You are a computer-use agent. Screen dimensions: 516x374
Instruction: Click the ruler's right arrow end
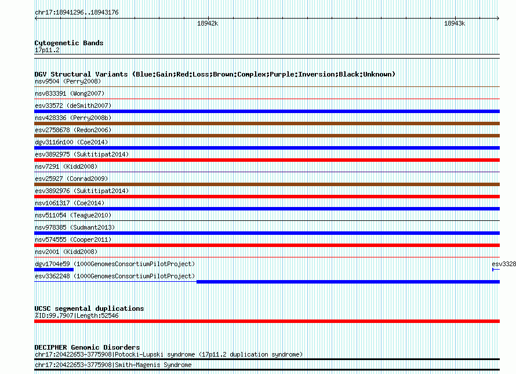[x=498, y=18]
